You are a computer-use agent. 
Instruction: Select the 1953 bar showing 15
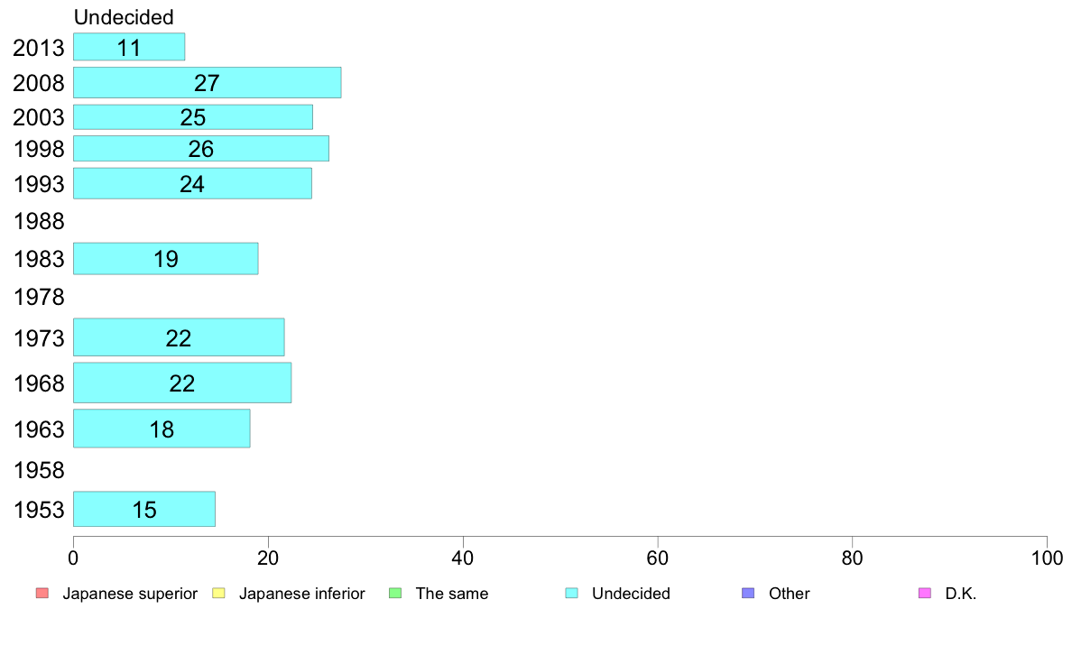[144, 510]
